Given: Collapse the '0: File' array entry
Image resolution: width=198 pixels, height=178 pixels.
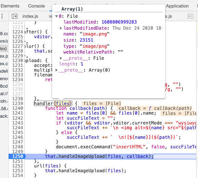Looking at the screenshot, I should coord(57,16).
